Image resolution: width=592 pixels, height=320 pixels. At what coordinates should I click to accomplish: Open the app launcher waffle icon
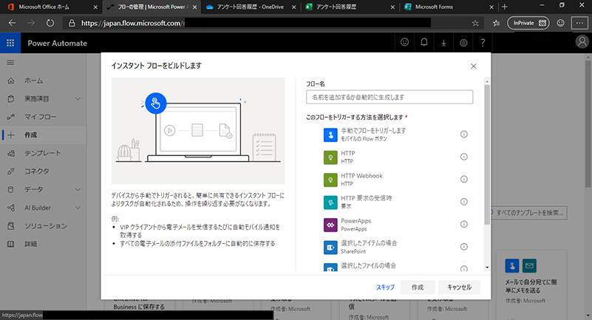coord(10,43)
